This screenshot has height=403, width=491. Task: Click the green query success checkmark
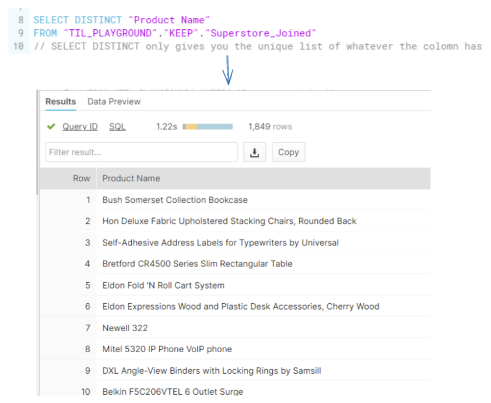pyautogui.click(x=51, y=127)
